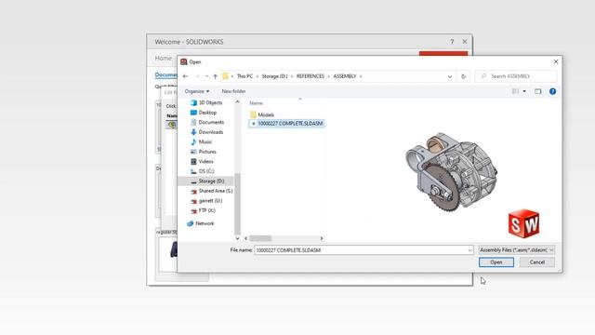Click the Home tab in Welcome window
Viewport: 595px width, 335px height.
[164, 58]
